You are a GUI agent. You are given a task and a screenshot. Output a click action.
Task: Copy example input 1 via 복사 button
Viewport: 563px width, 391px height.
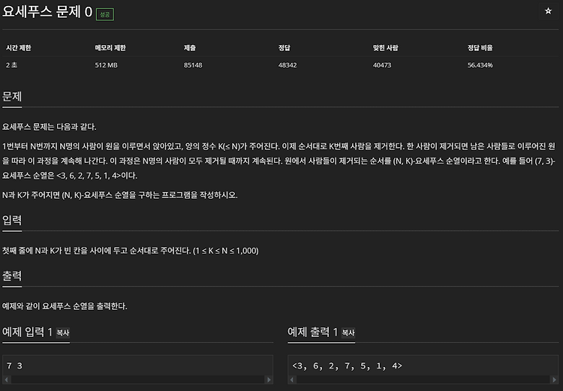(x=63, y=332)
